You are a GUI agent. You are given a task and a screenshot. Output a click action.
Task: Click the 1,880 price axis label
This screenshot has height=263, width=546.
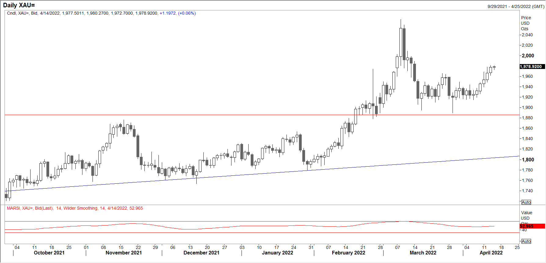coord(527,118)
